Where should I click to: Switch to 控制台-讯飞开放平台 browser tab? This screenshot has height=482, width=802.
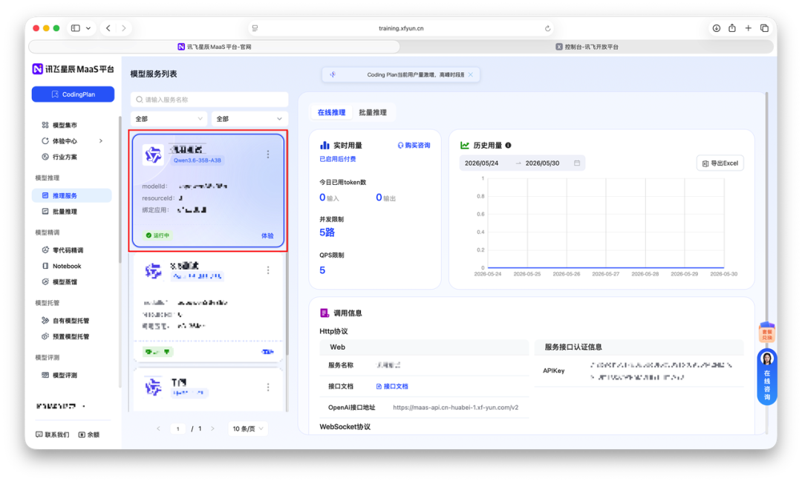(587, 47)
